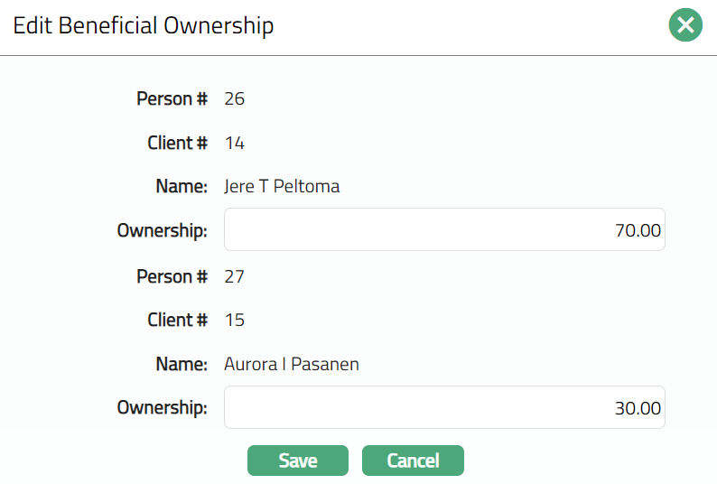Viewport: 717px width, 484px height.
Task: Click the Name label for Jere T Peltoma
Action: 182,187
